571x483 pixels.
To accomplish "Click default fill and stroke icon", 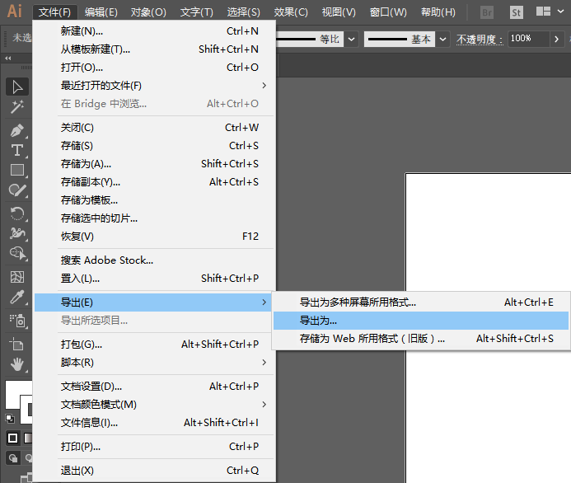I will (10, 419).
